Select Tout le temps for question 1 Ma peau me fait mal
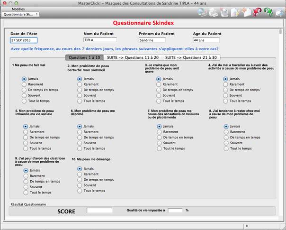The height and width of the screenshot is (230, 286). 24,101
